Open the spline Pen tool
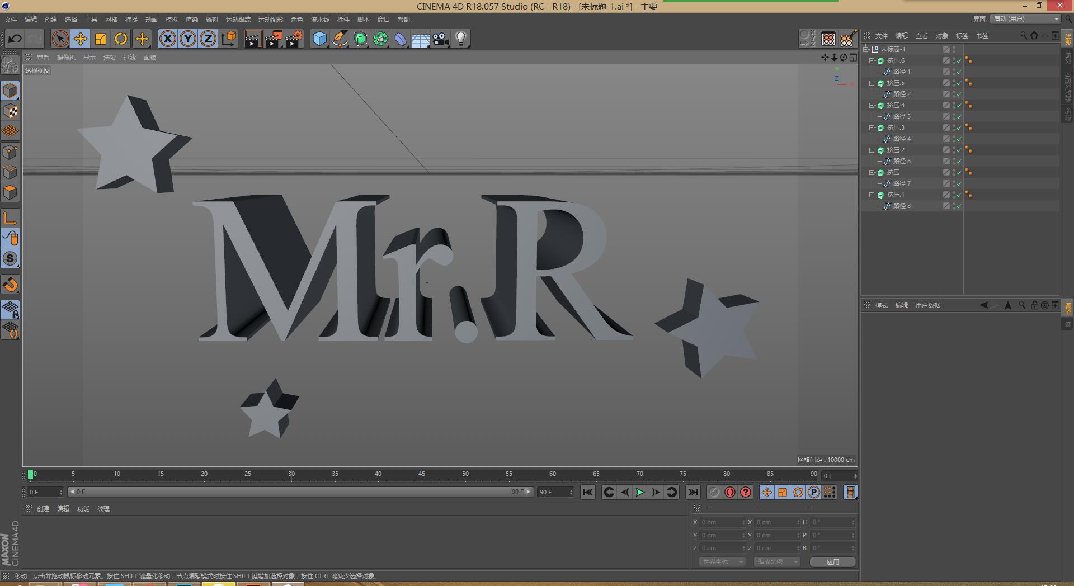1074x586 pixels. point(340,39)
